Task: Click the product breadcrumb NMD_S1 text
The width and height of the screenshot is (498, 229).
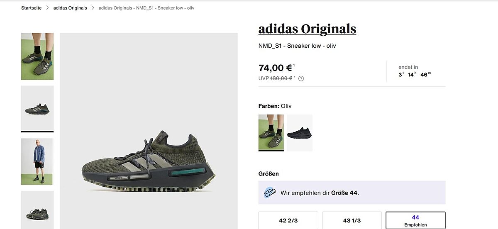Action: pos(146,8)
